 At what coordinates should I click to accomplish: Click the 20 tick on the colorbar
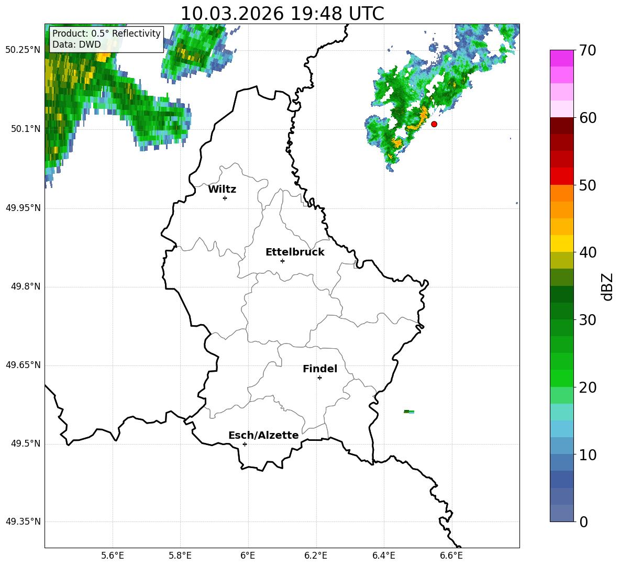click(588, 387)
